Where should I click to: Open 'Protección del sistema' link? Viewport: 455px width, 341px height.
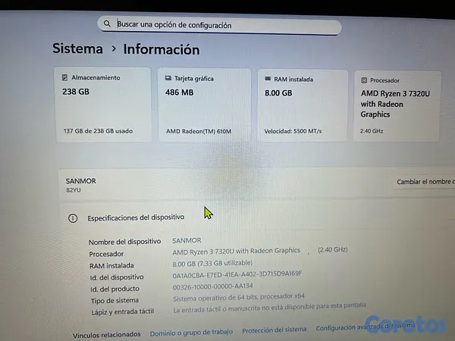275,330
